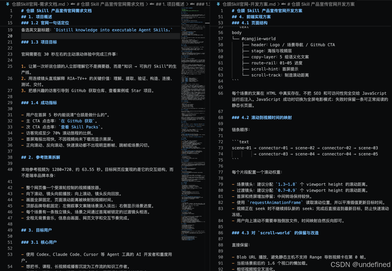Click the minimap of the left editor
This screenshot has width=392, height=271.
click(x=193, y=124)
